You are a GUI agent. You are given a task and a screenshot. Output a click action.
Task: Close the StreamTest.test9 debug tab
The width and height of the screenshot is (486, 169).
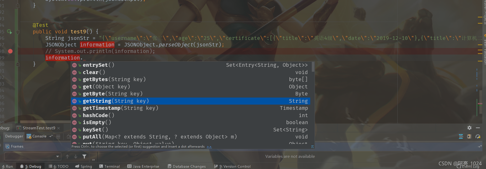pos(59,128)
